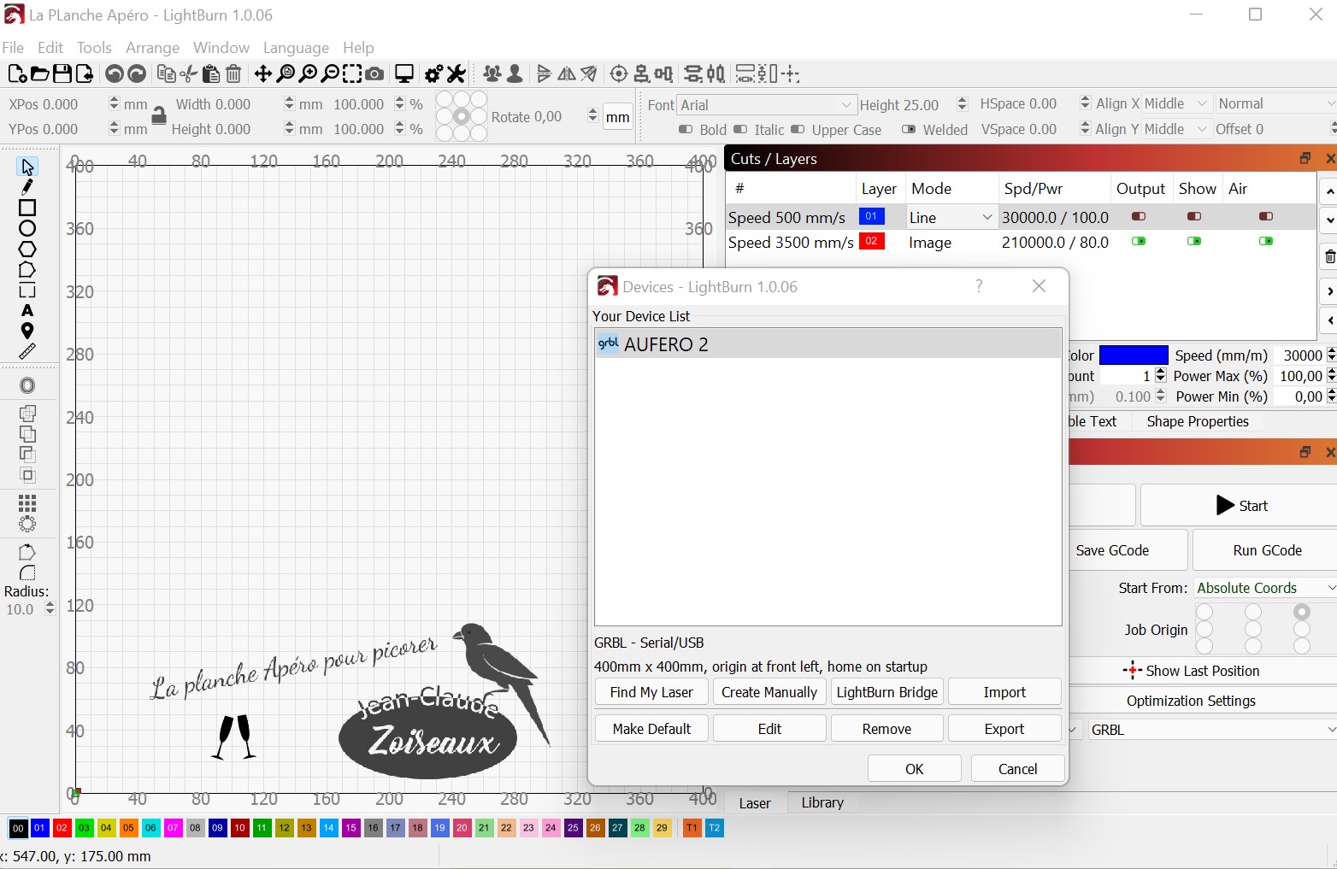
Task: Activate the Measure ruler tool
Action: pyautogui.click(x=27, y=352)
